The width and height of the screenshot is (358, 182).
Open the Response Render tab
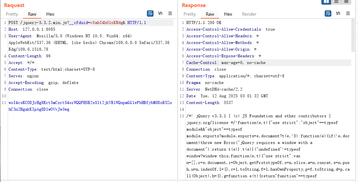point(249,14)
